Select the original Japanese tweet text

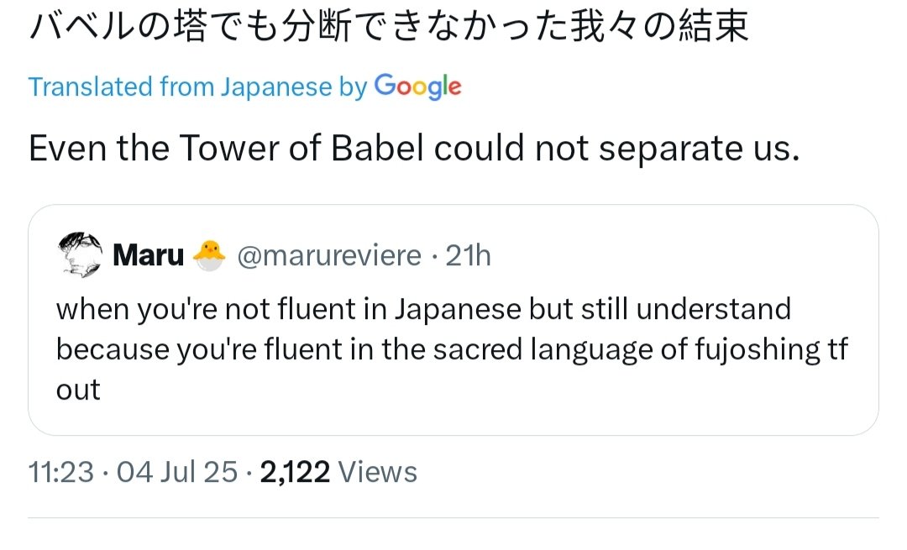[x=389, y=27]
